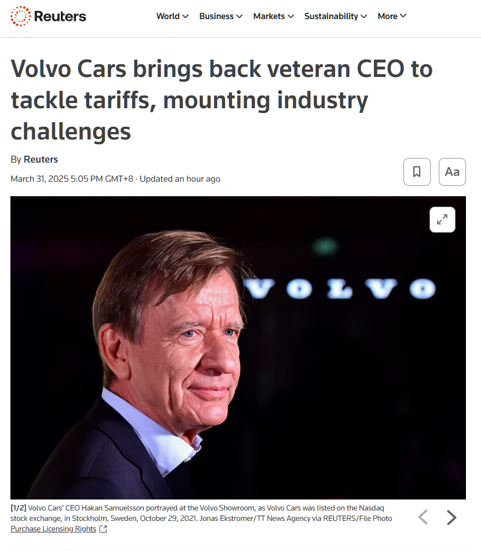481x551 pixels.
Task: Click the Volvo Cars article headline
Action: coord(222,100)
